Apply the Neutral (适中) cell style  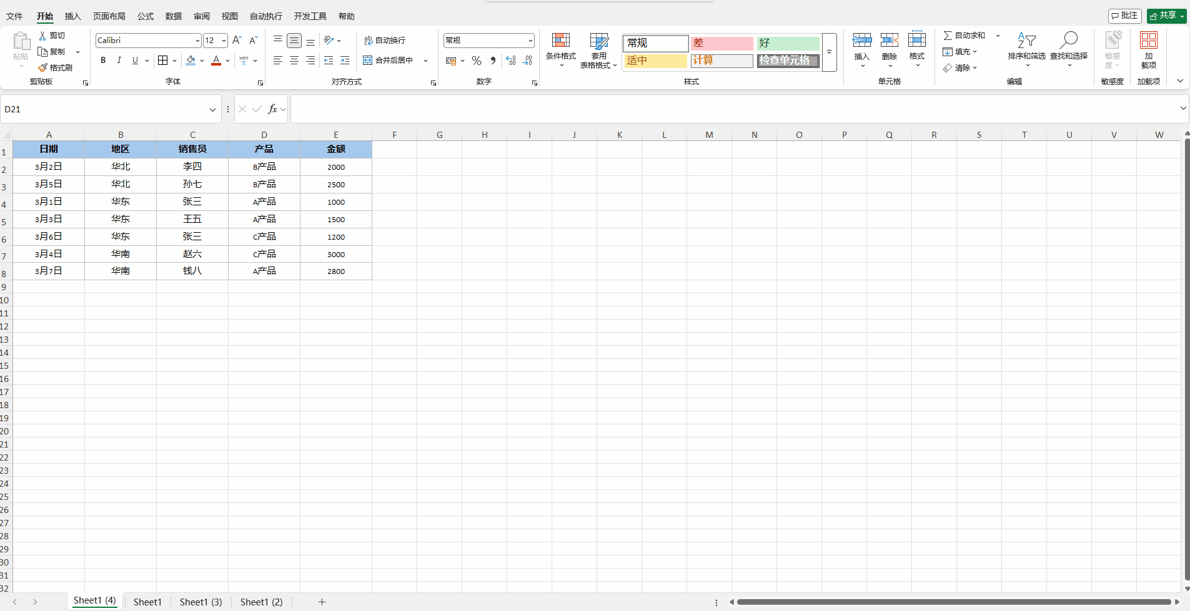[x=655, y=61]
